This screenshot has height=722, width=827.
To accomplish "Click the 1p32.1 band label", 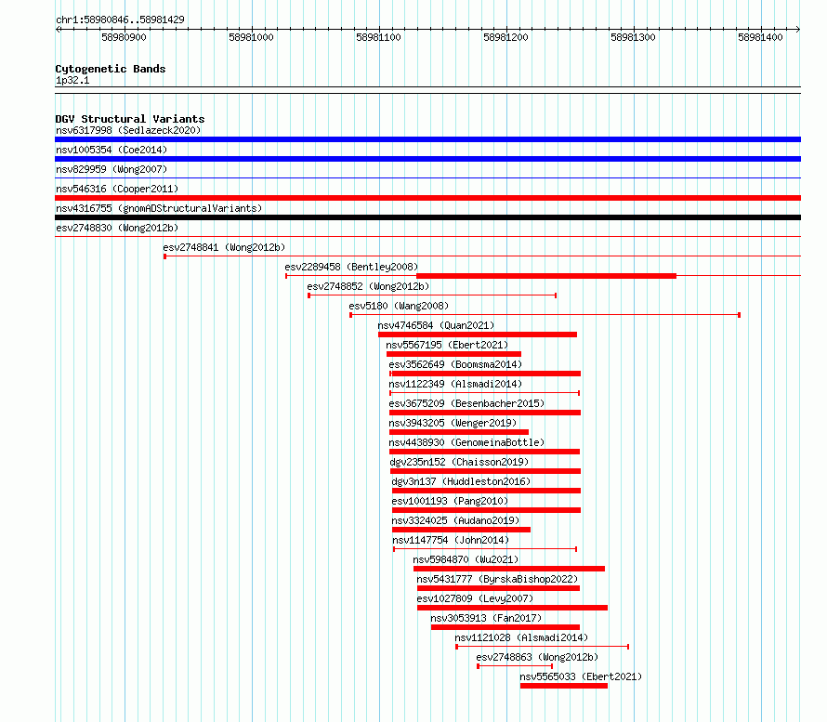I will click(x=72, y=80).
